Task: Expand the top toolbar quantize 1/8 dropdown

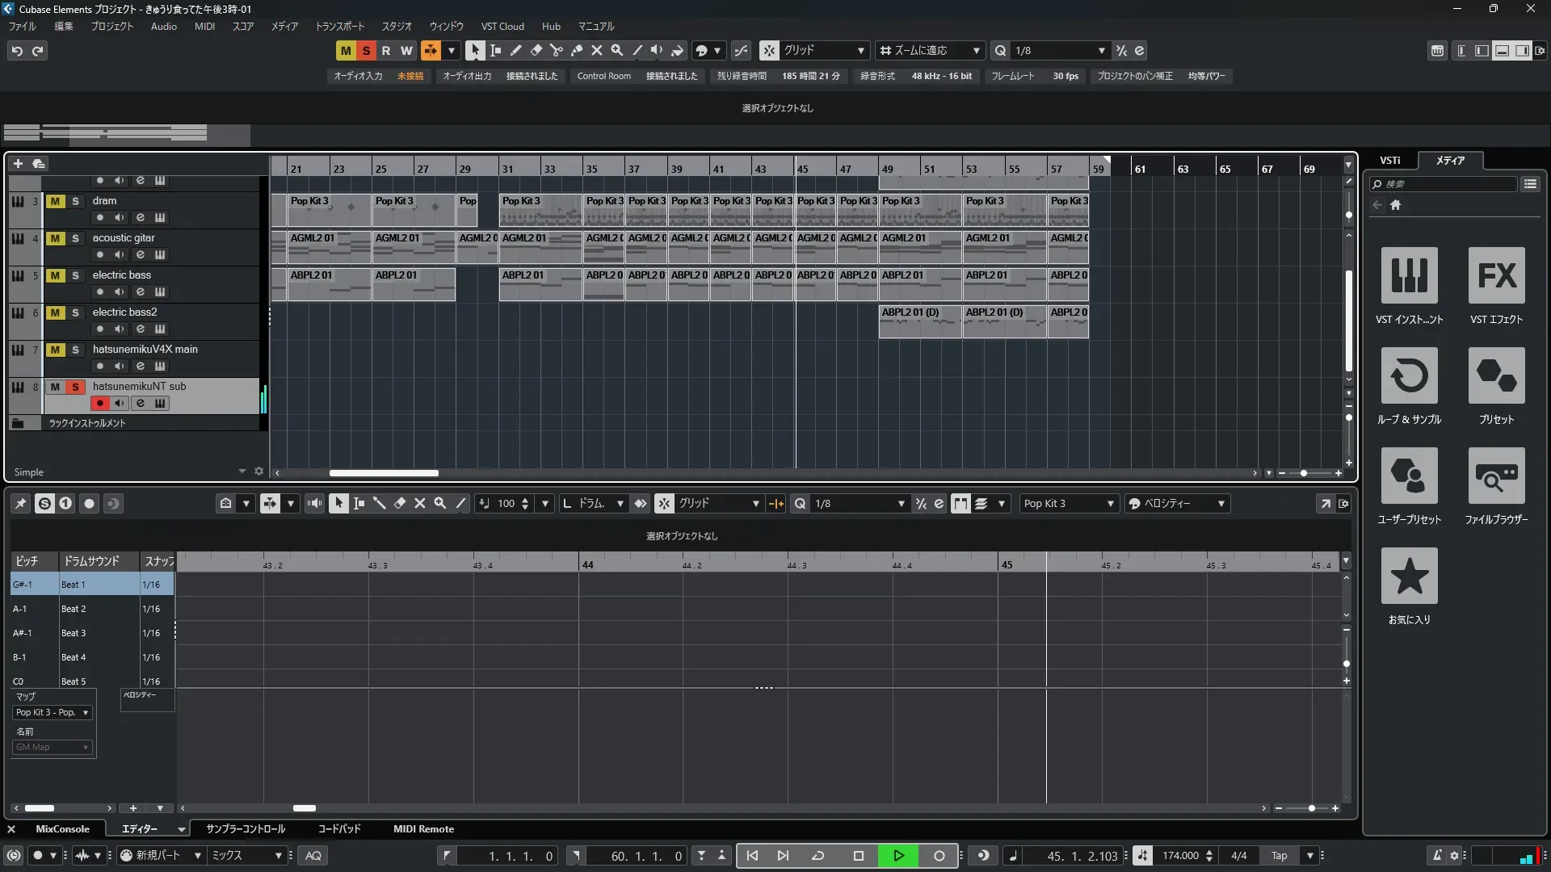Action: click(1101, 50)
